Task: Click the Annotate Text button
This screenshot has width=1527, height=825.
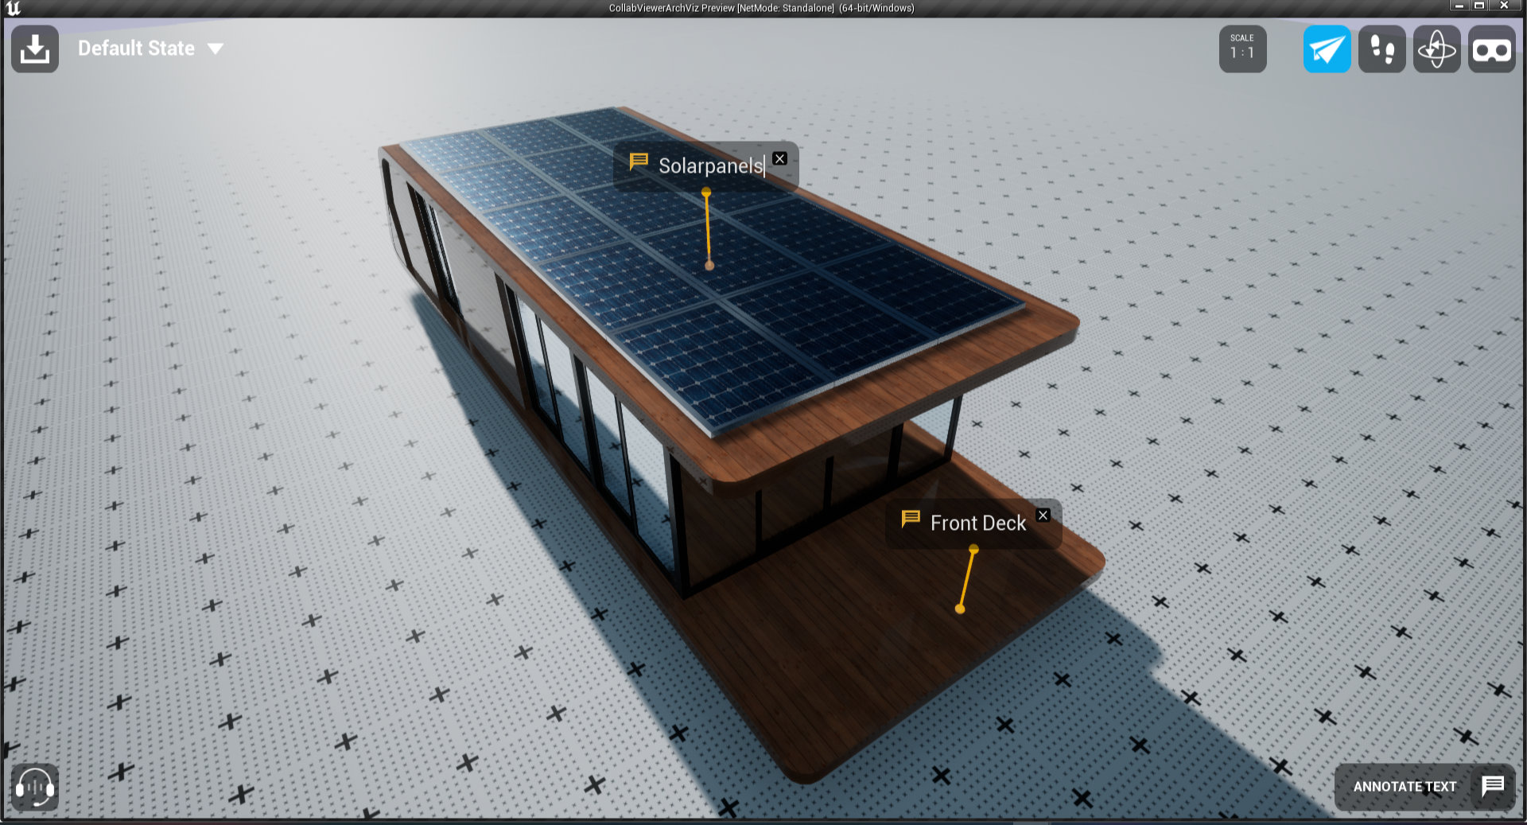Action: (x=1424, y=787)
